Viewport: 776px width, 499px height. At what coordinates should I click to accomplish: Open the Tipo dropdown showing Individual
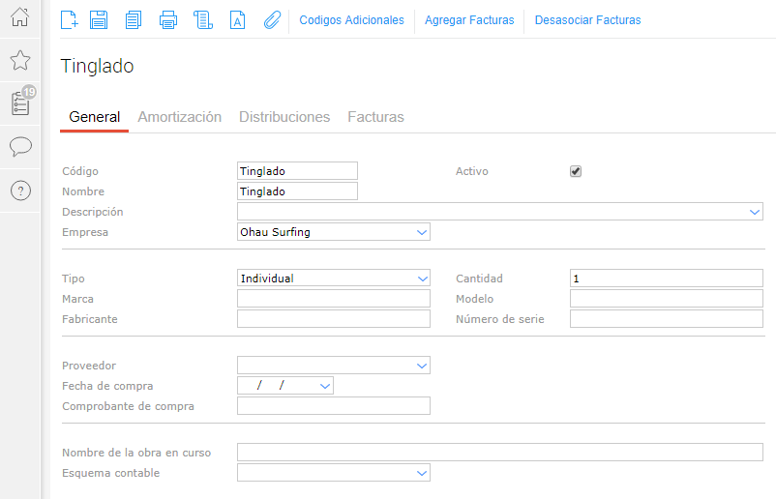(421, 279)
